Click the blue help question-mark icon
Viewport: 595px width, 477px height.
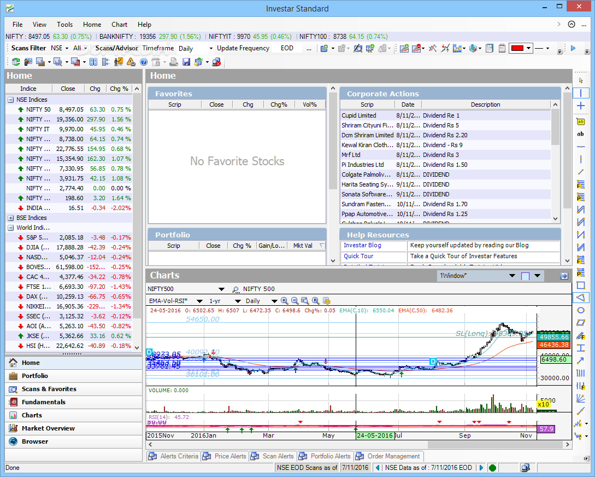(x=144, y=61)
